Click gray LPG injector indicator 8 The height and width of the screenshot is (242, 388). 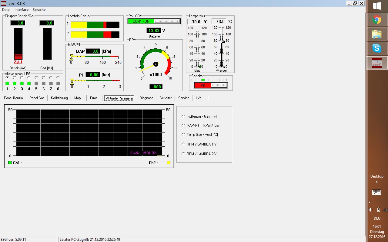click(x=58, y=83)
